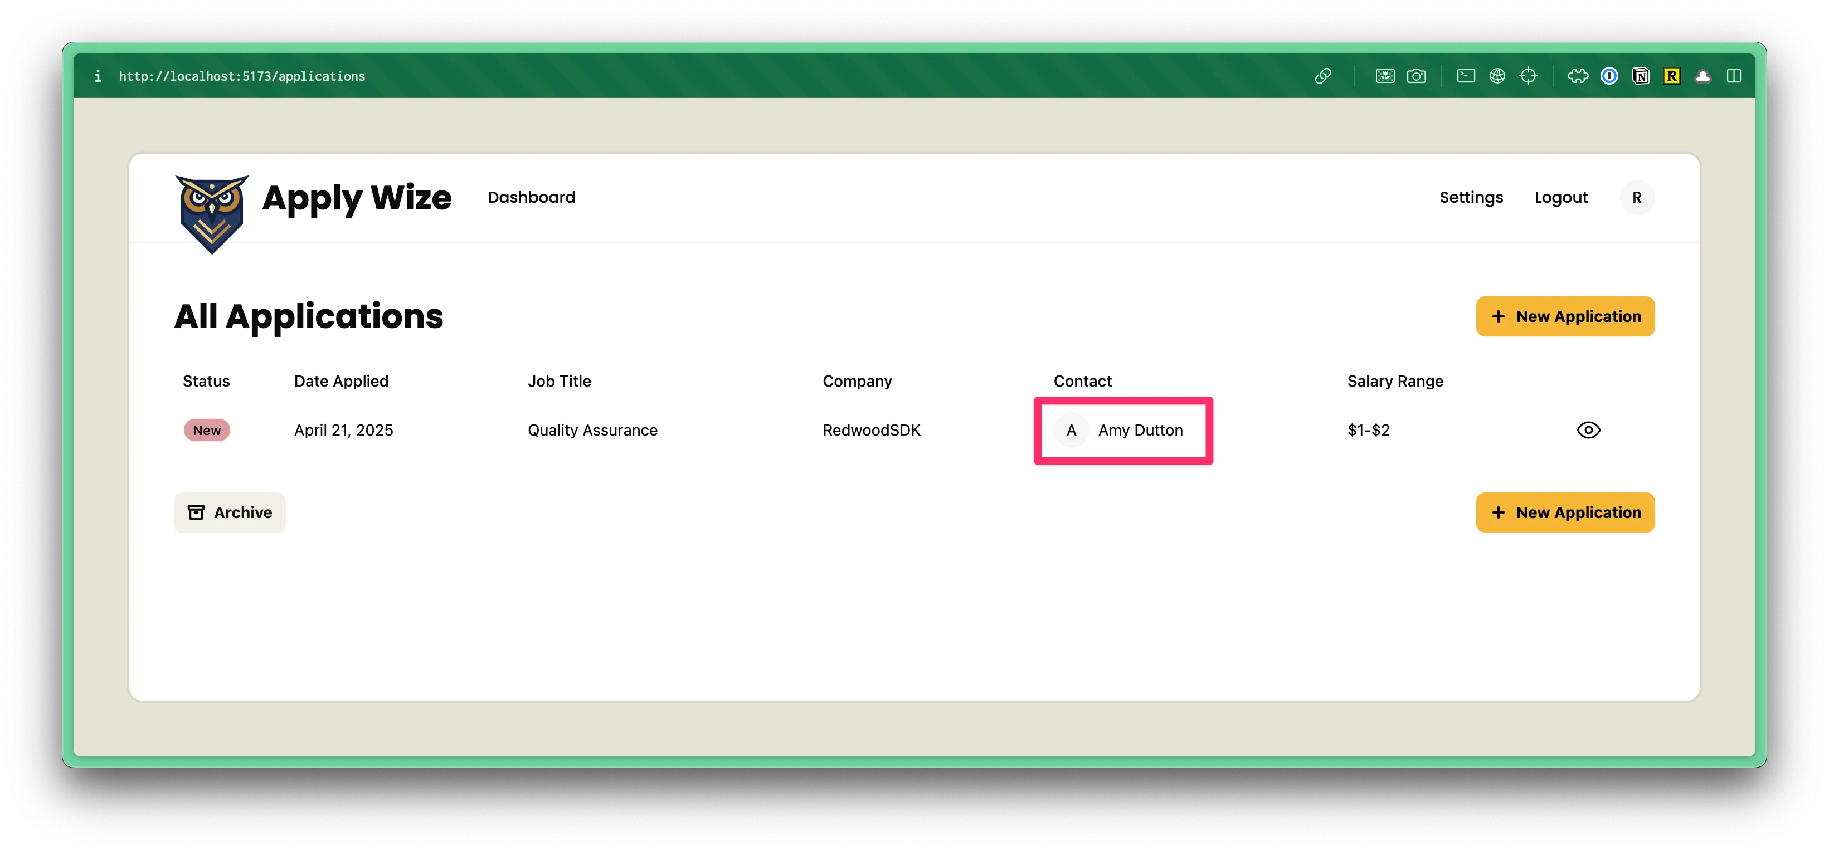Viewport: 1829px width, 850px height.
Task: Click the localhost URL address field
Action: click(x=242, y=76)
